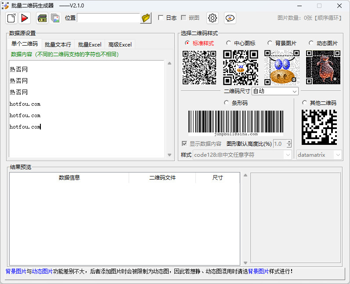The width and height of the screenshot is (350, 284).
Task: Click the 二维码文件 column header
Action: 162,178
